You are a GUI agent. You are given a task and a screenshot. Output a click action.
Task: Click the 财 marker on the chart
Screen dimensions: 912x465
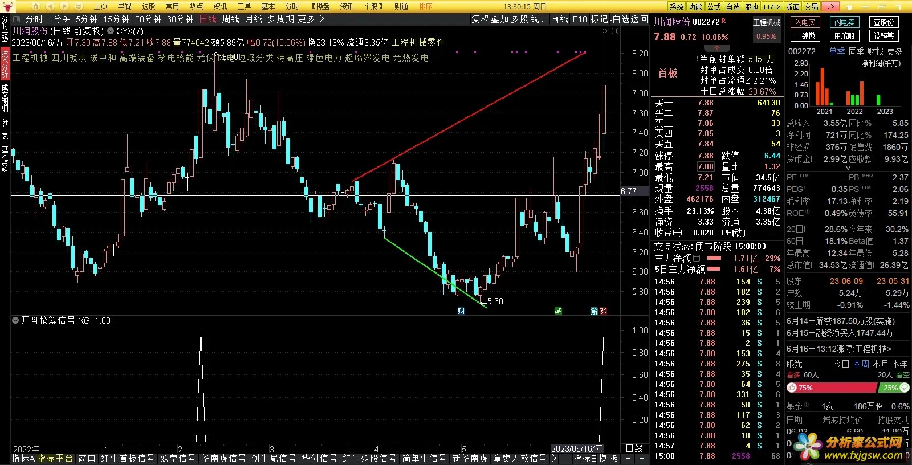[x=461, y=311]
